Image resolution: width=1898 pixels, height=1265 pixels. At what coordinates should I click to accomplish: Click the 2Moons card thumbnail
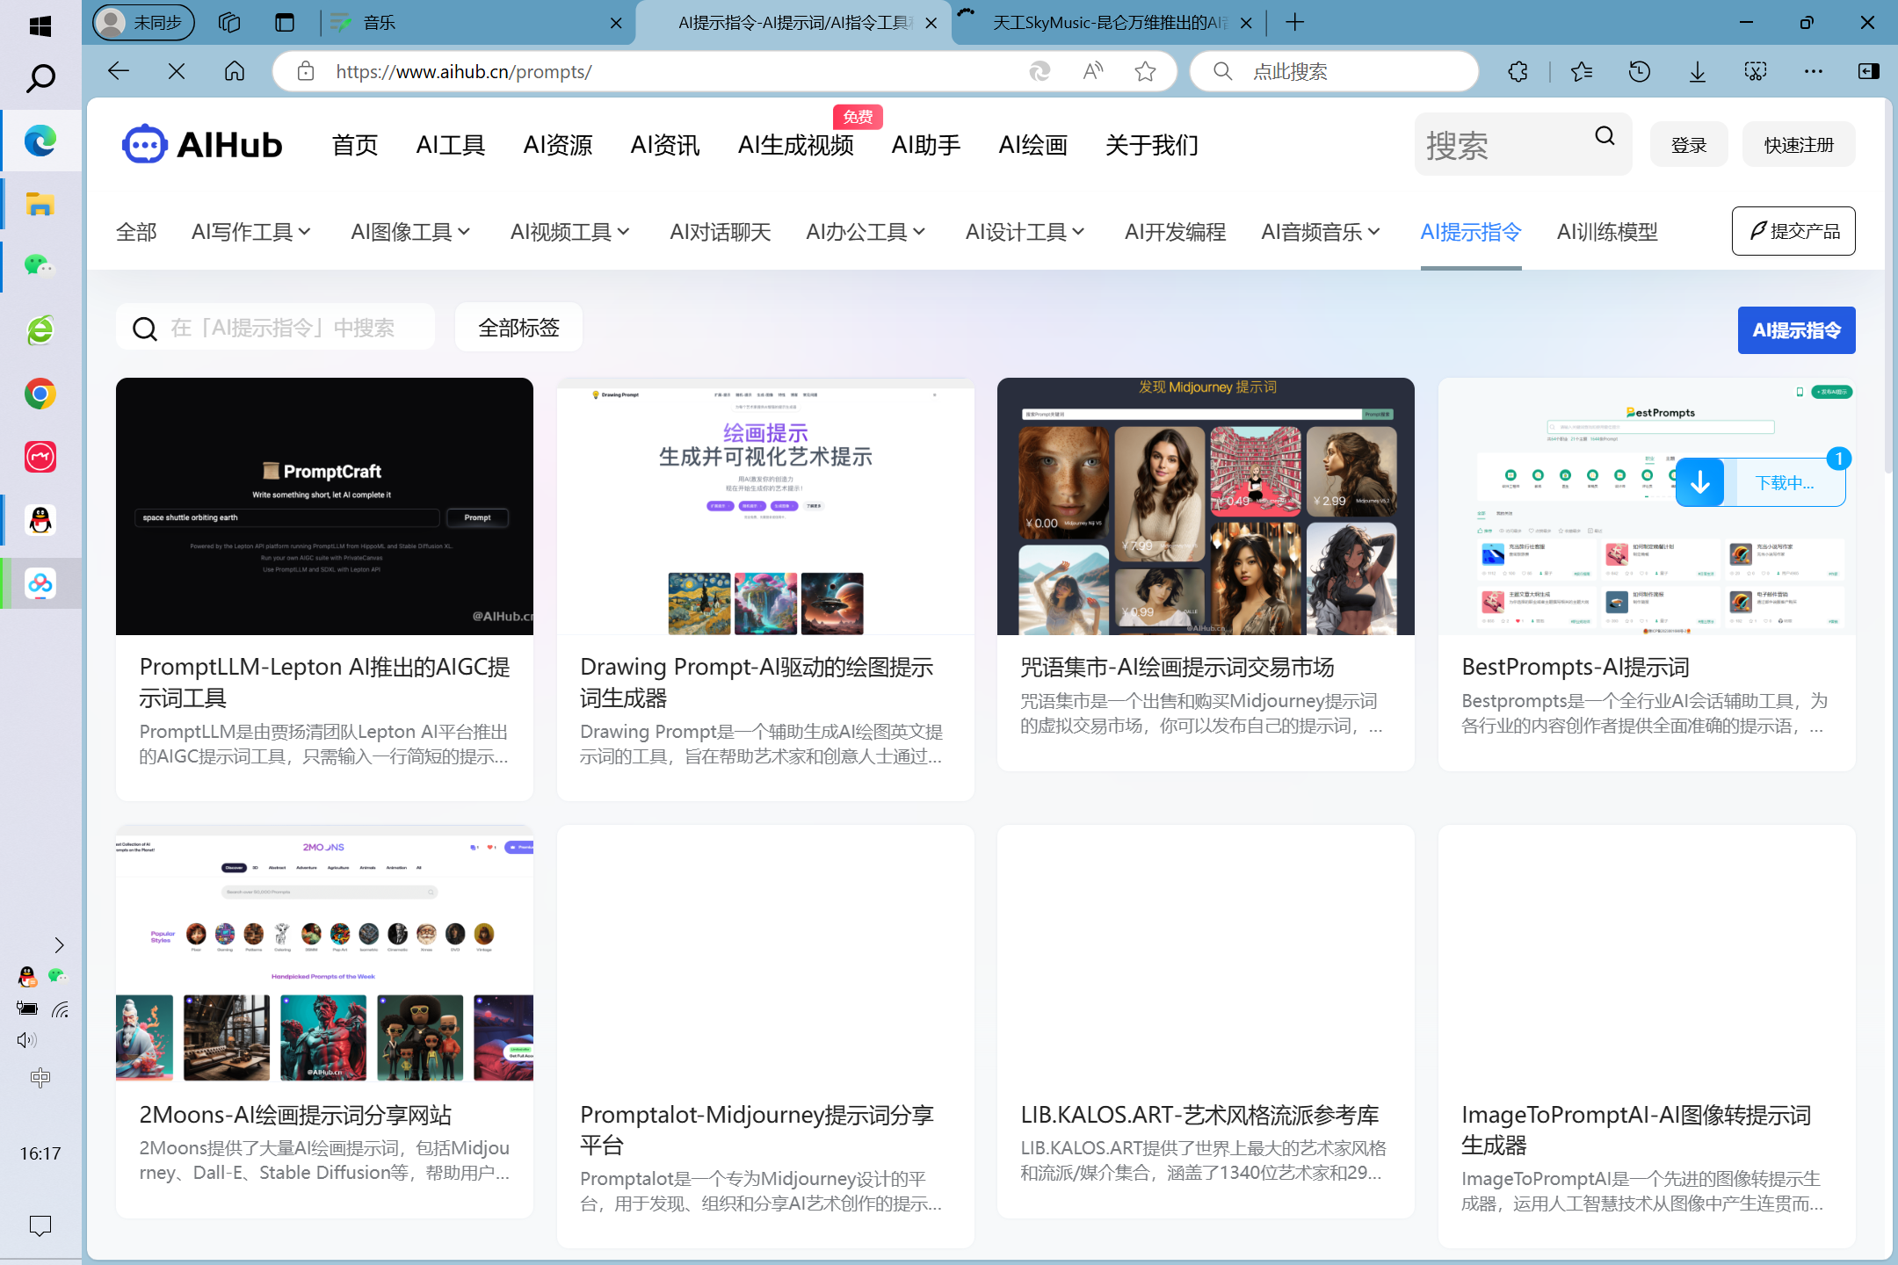click(x=324, y=953)
